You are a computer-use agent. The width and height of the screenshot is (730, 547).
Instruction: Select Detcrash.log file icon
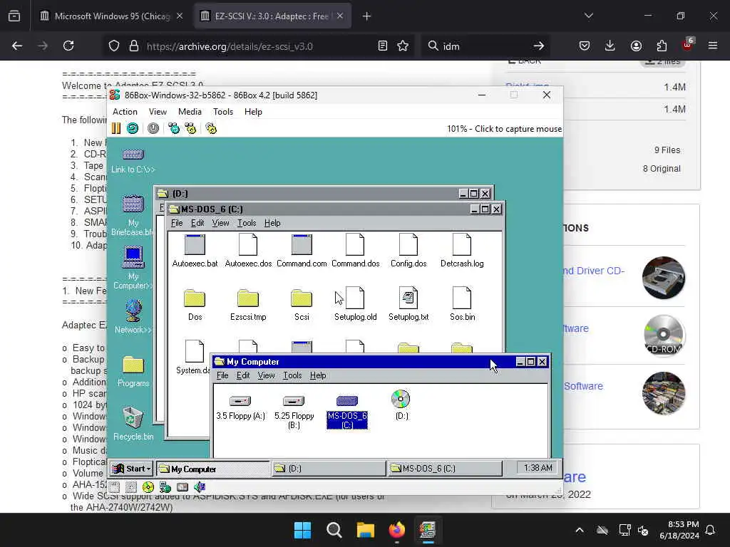[x=462, y=251]
